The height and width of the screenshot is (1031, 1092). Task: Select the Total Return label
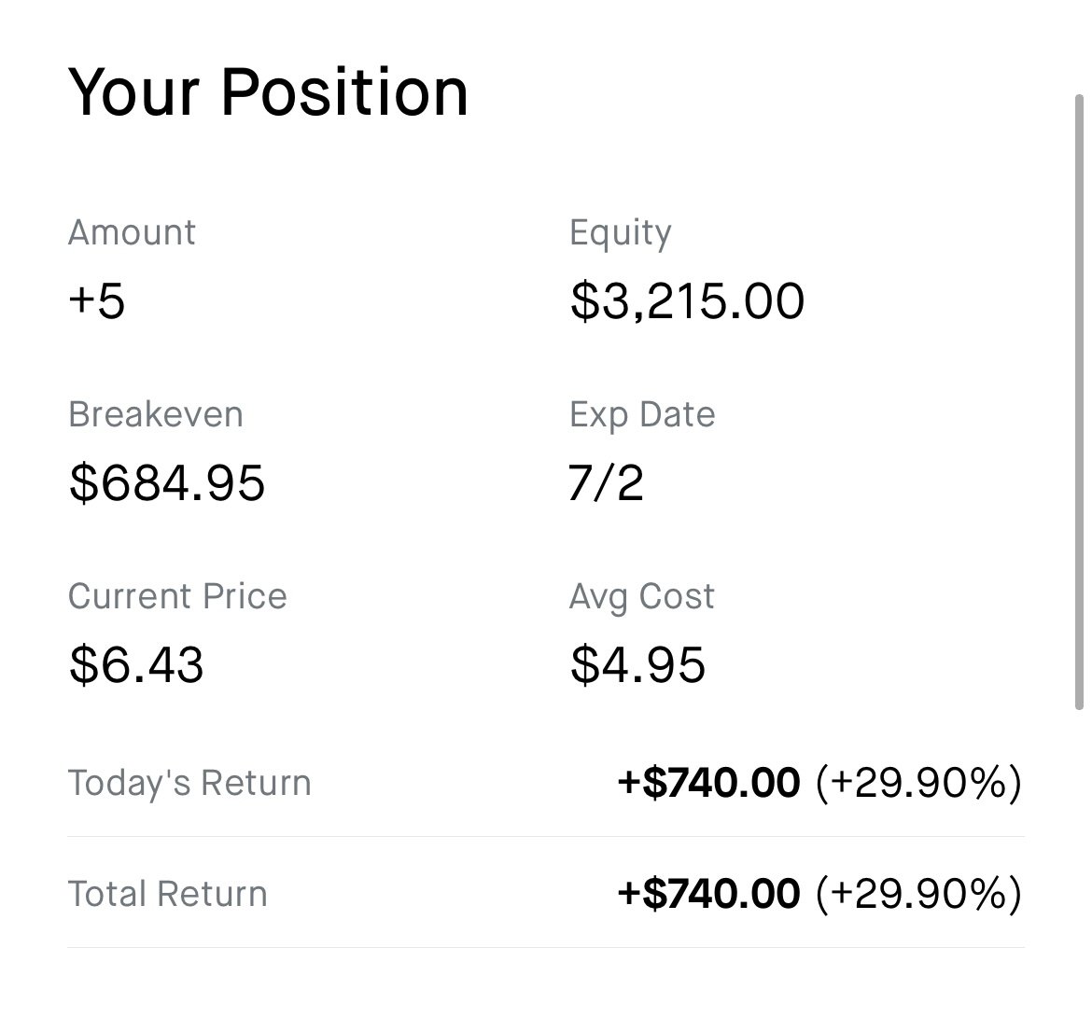pyautogui.click(x=168, y=894)
